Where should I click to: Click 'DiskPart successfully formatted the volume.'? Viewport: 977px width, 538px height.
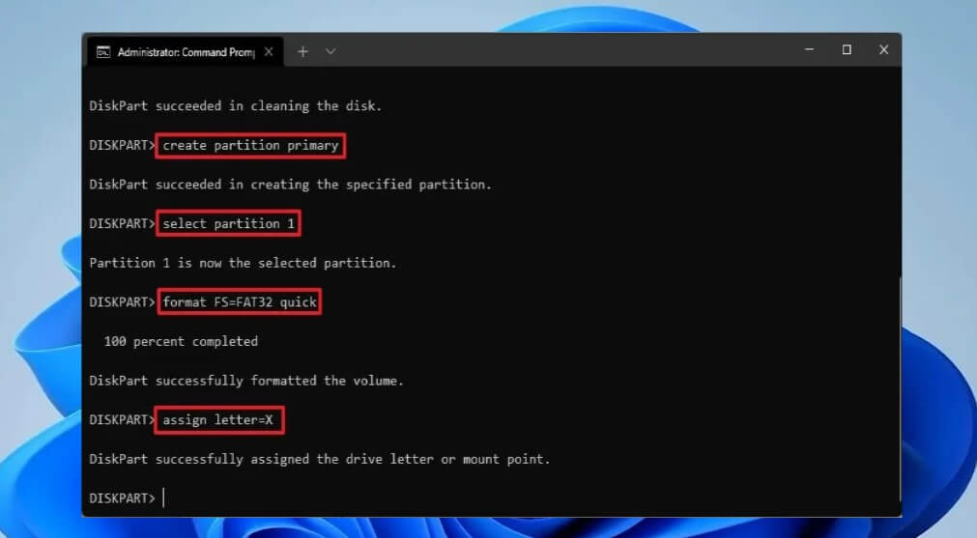tap(246, 381)
